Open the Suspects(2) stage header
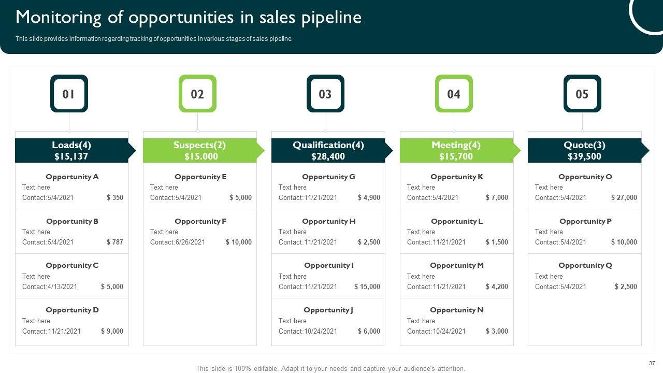The height and width of the screenshot is (373, 663). click(x=200, y=150)
